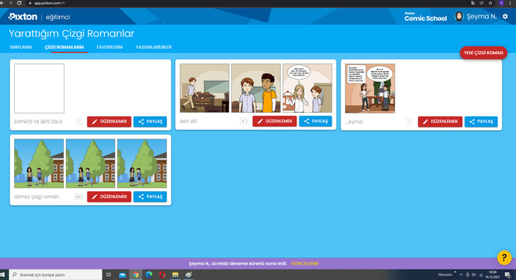516x280 pixels.
Task: Open 'ben dili' comic thumbnail
Action: (x=255, y=88)
